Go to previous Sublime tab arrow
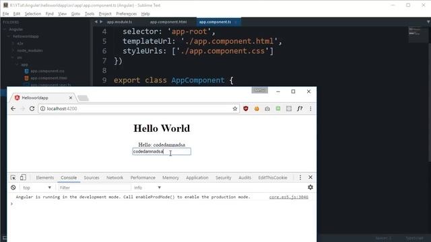The width and height of the screenshot is (431, 242). click(96, 22)
